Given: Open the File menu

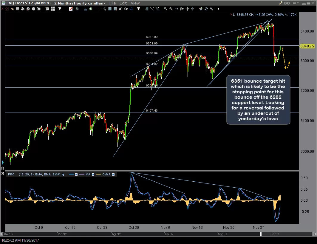Looking at the screenshot, I should [112, 3].
